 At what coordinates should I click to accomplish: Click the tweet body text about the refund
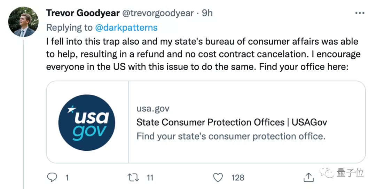pos(203,54)
